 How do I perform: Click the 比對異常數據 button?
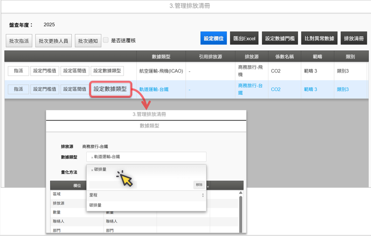[x=319, y=39]
